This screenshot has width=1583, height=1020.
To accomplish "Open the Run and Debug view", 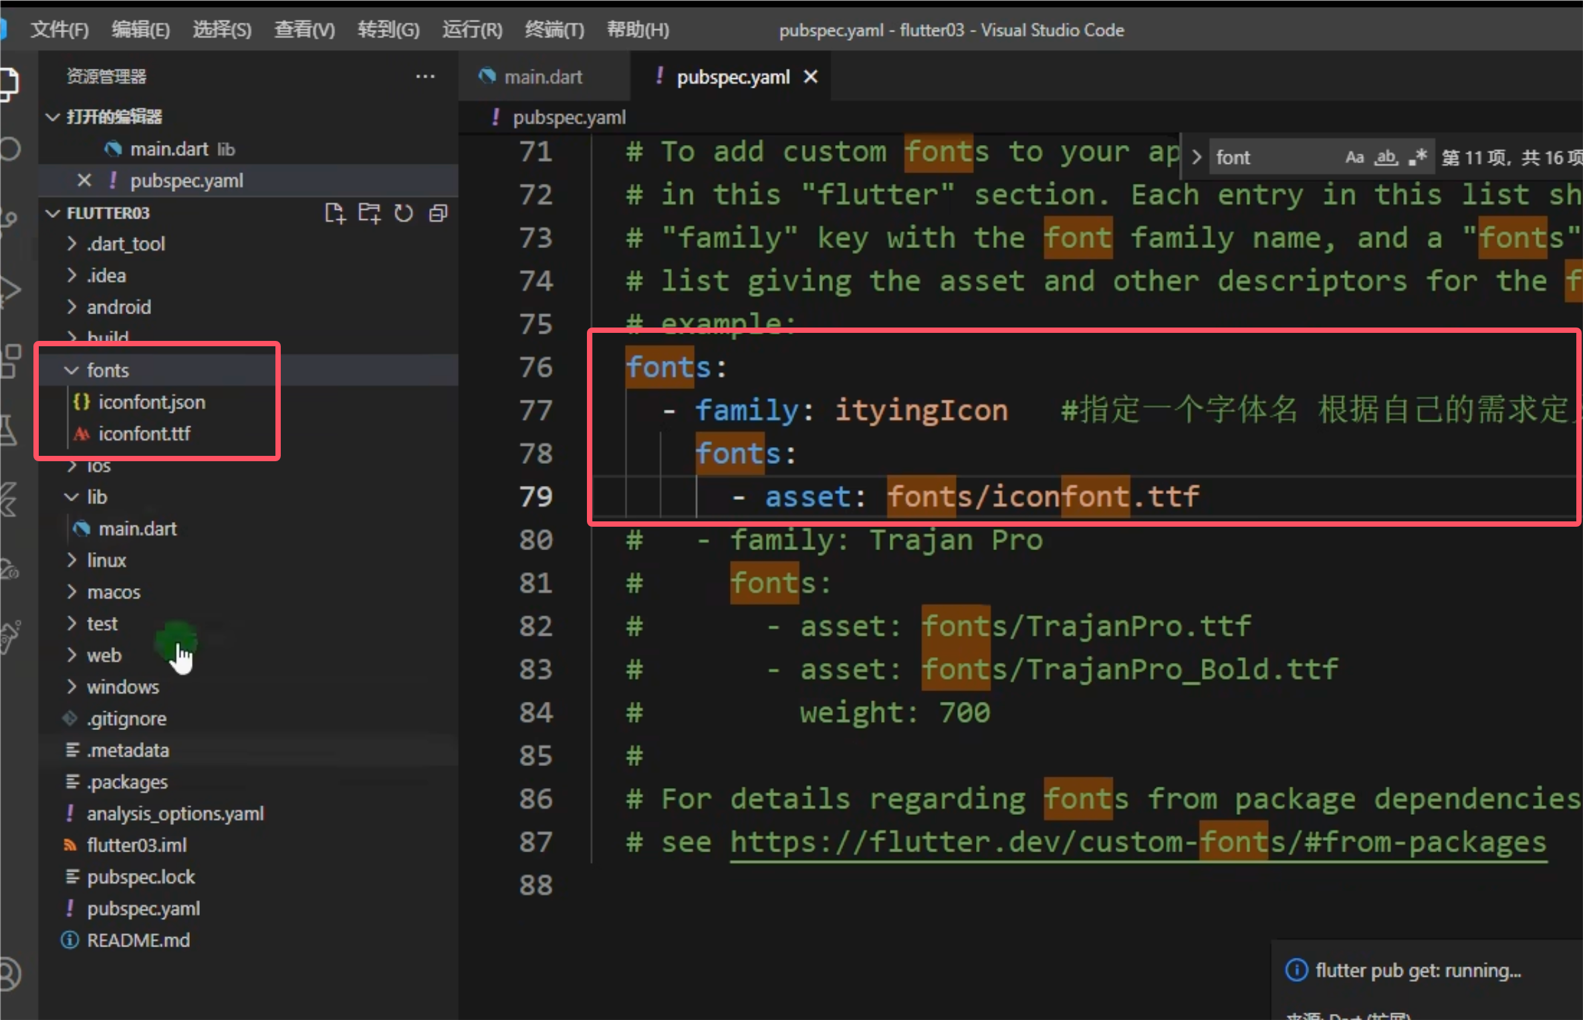I will coord(9,290).
